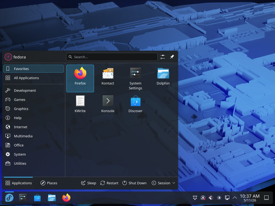Click the Restart button

coord(109,183)
